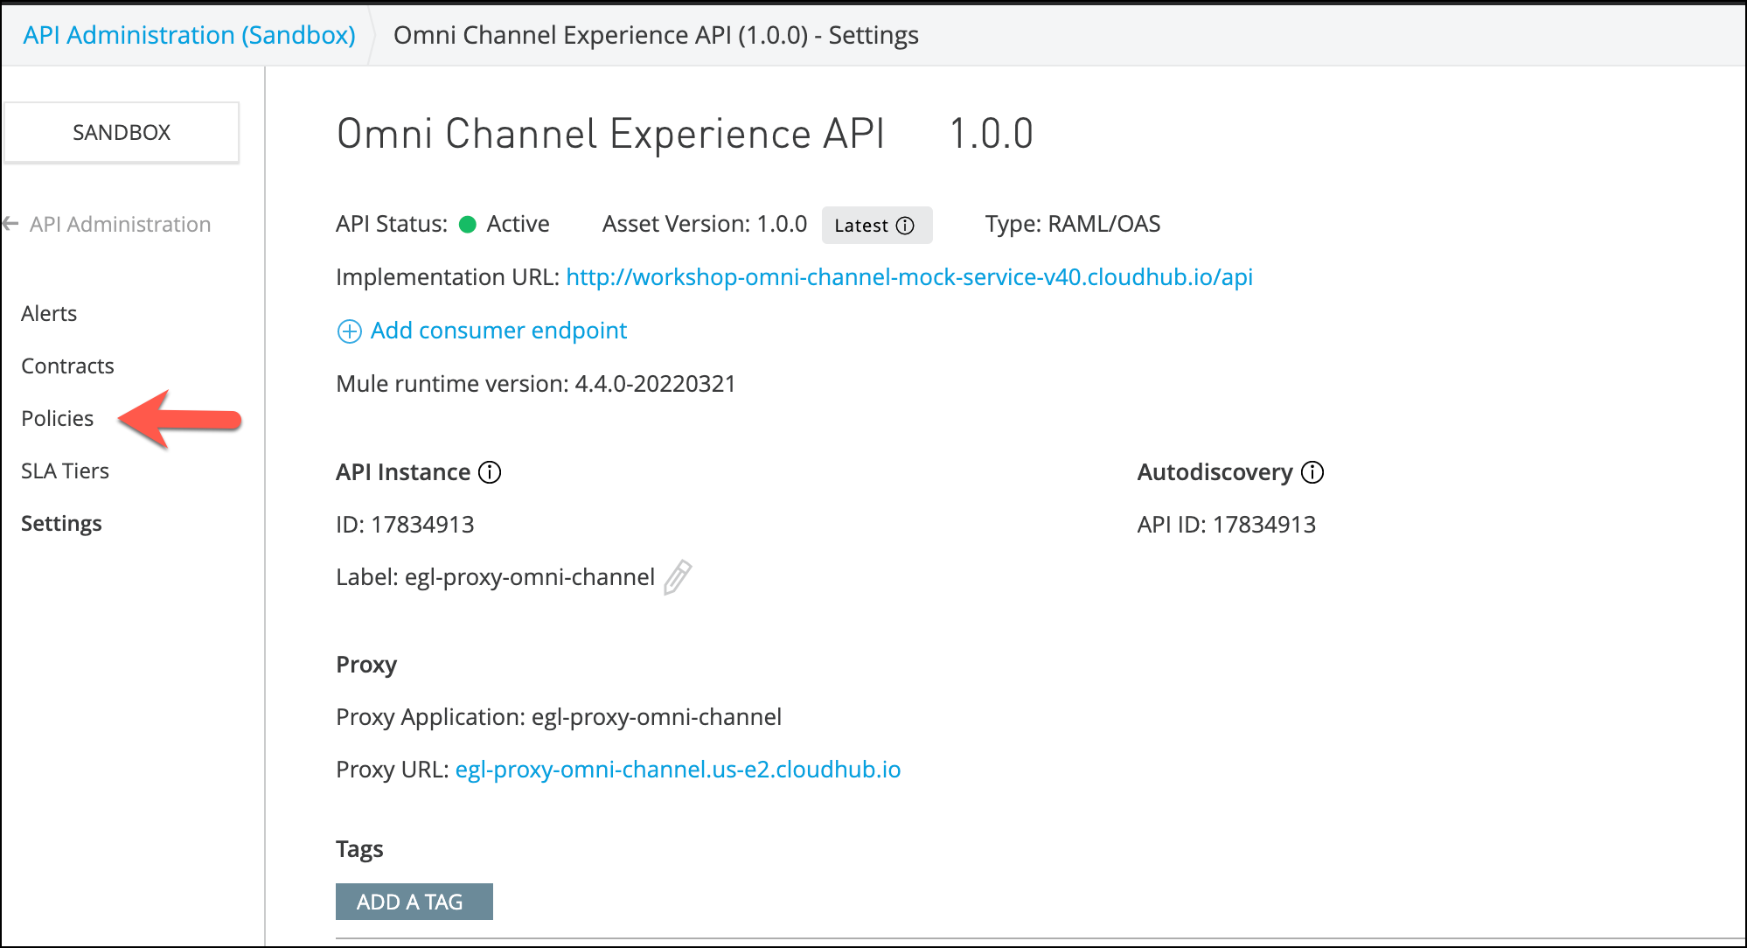Open the API Administration (Sandbox) breadcrumb

(189, 35)
